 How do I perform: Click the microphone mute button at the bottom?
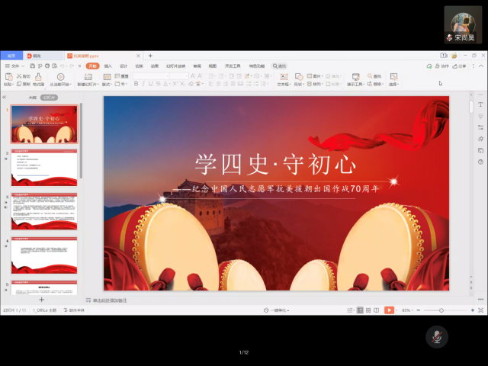tap(437, 336)
